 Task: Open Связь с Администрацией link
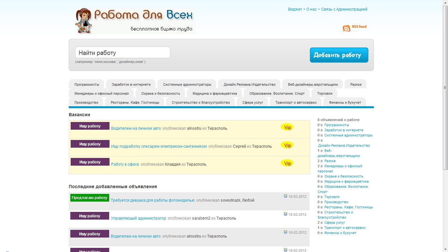344,9
